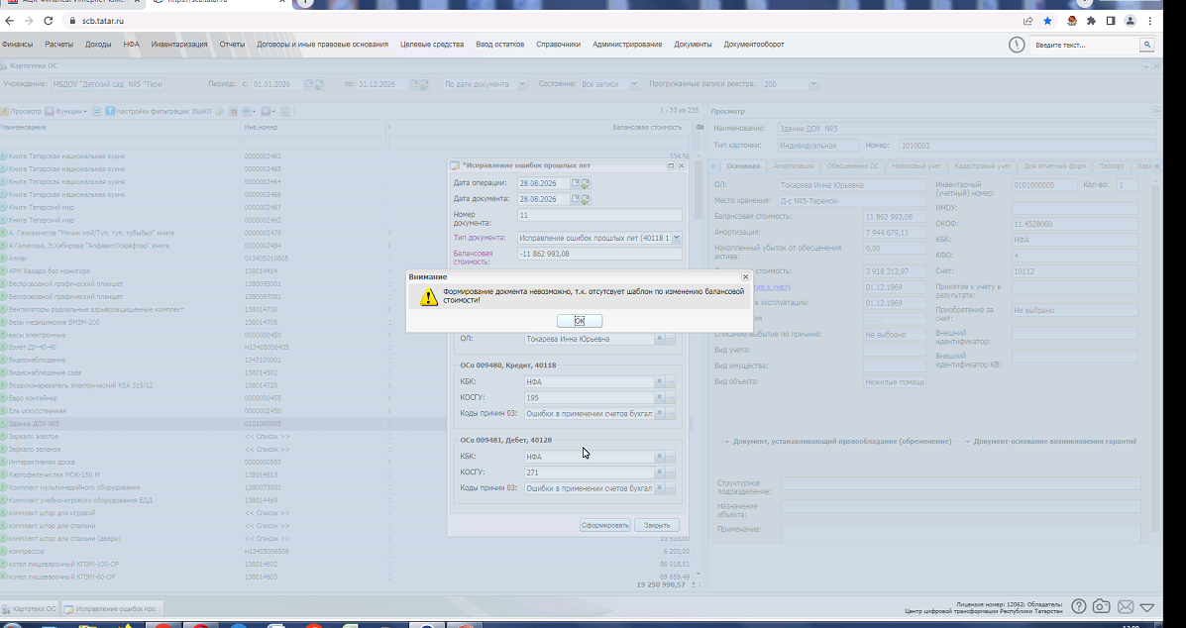The height and width of the screenshot is (628, 1186).
Task: Close the Внимание warning dialog with X
Action: (x=745, y=277)
